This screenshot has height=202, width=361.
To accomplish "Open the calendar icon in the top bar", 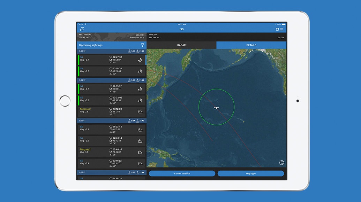I will click(x=277, y=29).
